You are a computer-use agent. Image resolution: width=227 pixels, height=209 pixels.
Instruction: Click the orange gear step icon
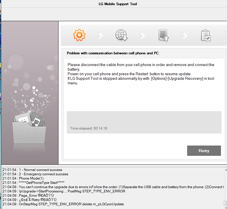pos(79,35)
